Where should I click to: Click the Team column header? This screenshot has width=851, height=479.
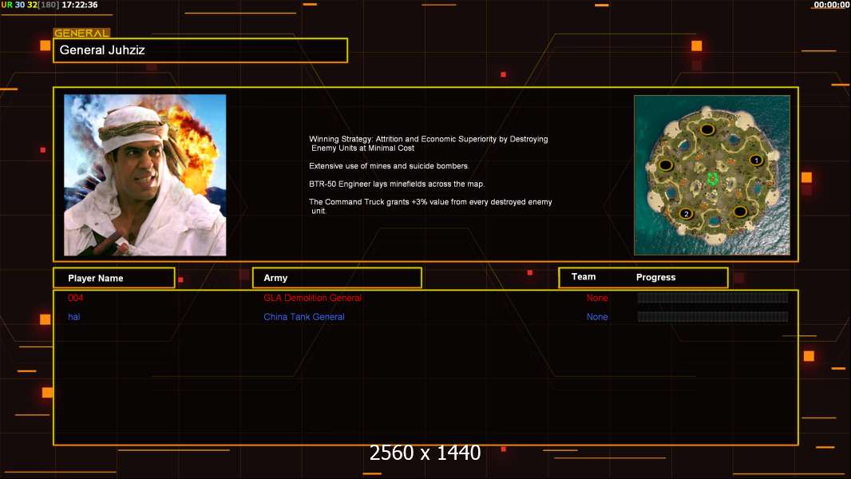(x=584, y=277)
